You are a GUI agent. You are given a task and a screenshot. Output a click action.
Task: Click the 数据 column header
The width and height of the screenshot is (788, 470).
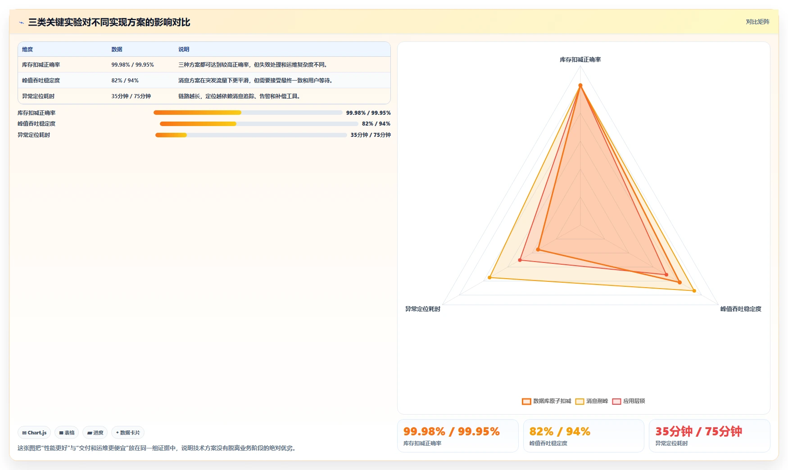(117, 50)
